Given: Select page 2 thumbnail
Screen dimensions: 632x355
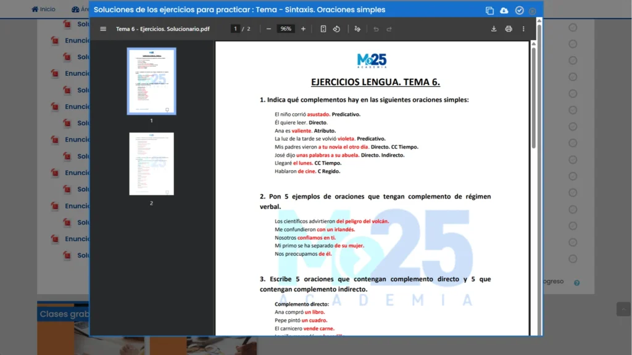Looking at the screenshot, I should tap(151, 163).
